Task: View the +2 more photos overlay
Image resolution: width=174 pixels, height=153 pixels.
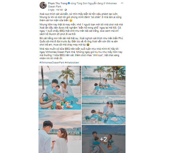Action: 104,139
